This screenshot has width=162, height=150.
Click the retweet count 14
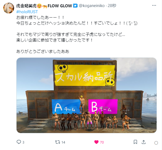(63, 142)
